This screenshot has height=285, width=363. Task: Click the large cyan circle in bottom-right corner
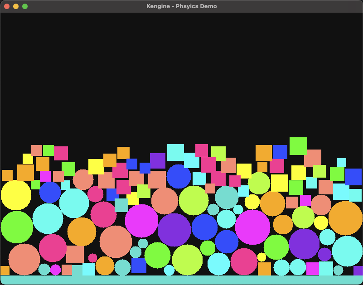coord(347,251)
